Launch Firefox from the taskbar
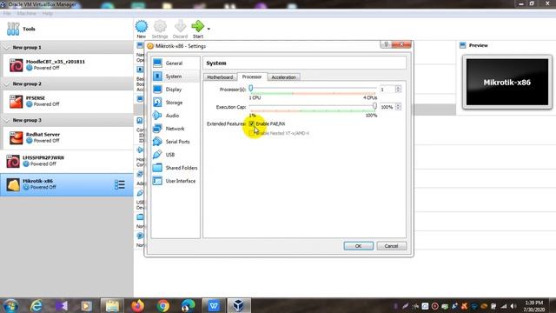This screenshot has width=556, height=313. [x=138, y=305]
